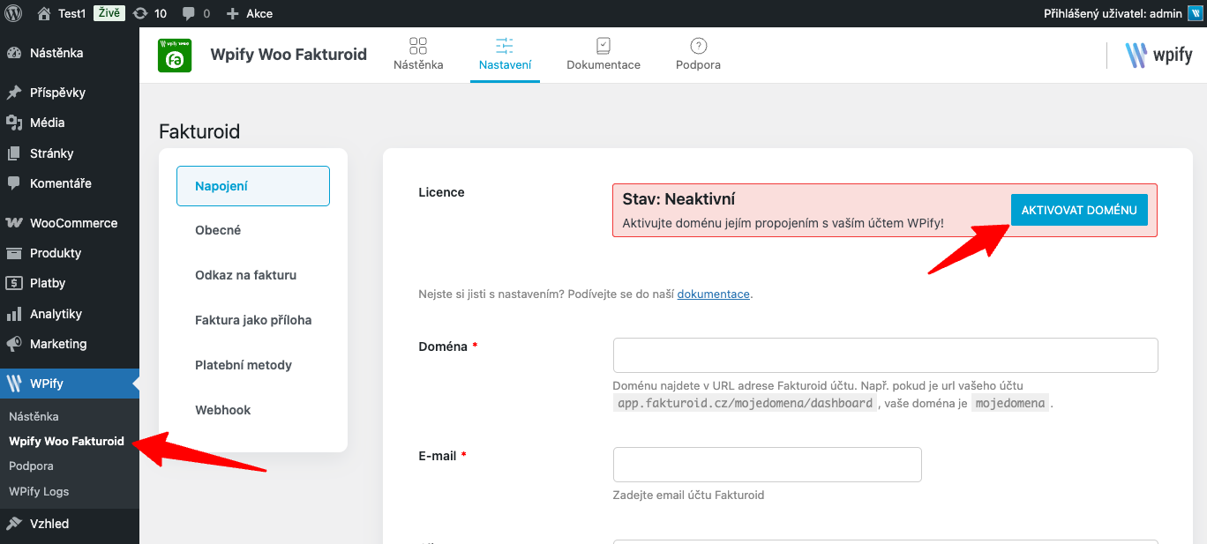Select the Obecné settings section
The height and width of the screenshot is (544, 1207).
pos(218,230)
